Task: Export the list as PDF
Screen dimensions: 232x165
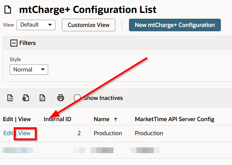Action: click(42, 98)
